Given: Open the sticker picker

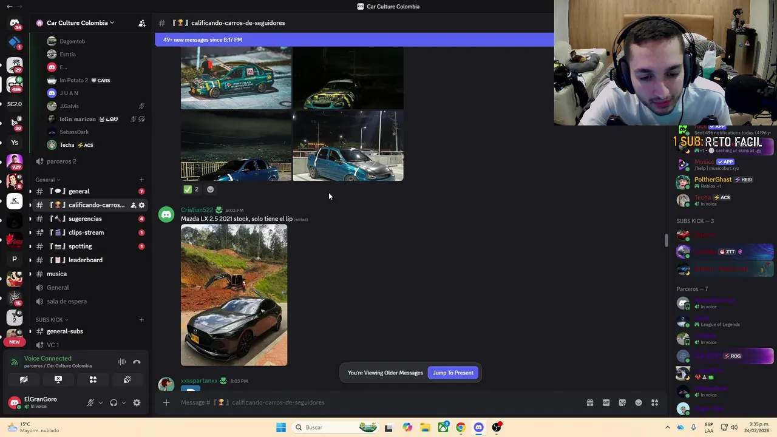Looking at the screenshot, I should click(x=622, y=402).
